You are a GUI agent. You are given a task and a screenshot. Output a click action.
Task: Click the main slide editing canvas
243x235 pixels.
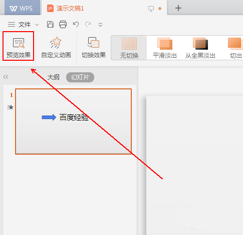pos(194,165)
